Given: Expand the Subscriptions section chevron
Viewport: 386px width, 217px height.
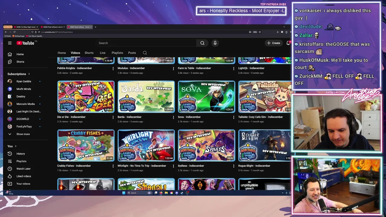Looking at the screenshot, I should point(29,74).
